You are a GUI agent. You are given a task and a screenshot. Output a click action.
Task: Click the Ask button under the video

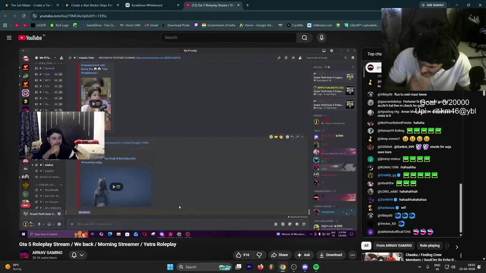point(303,255)
